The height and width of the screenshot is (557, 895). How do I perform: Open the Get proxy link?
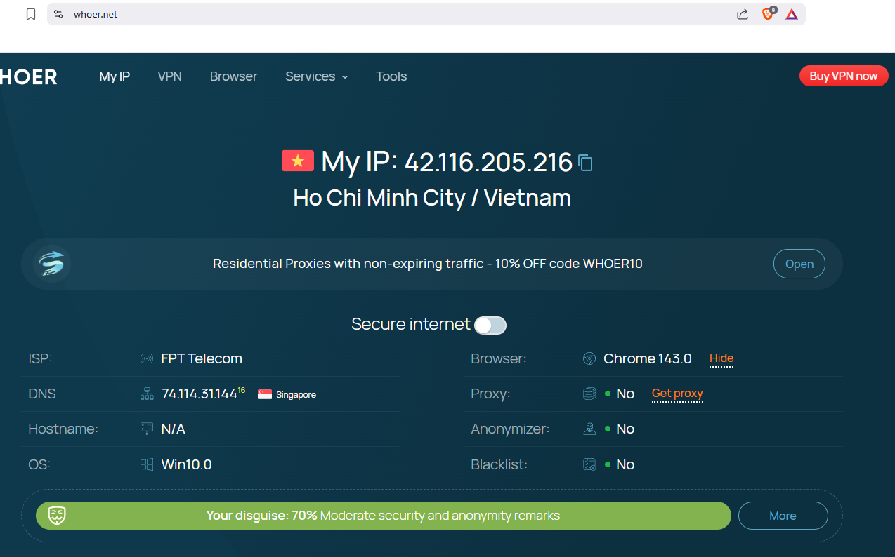click(677, 394)
